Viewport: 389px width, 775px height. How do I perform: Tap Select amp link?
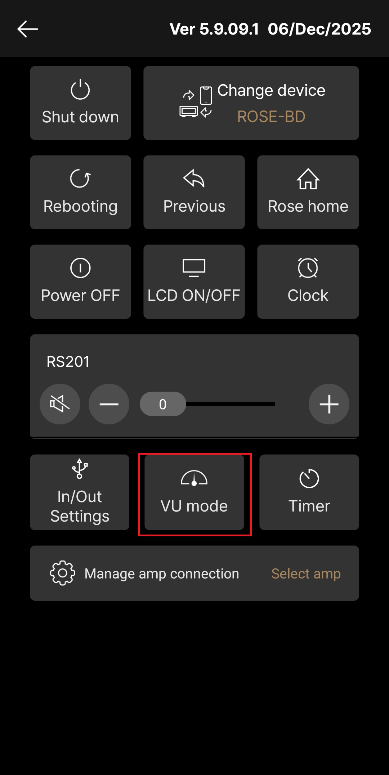tap(306, 573)
